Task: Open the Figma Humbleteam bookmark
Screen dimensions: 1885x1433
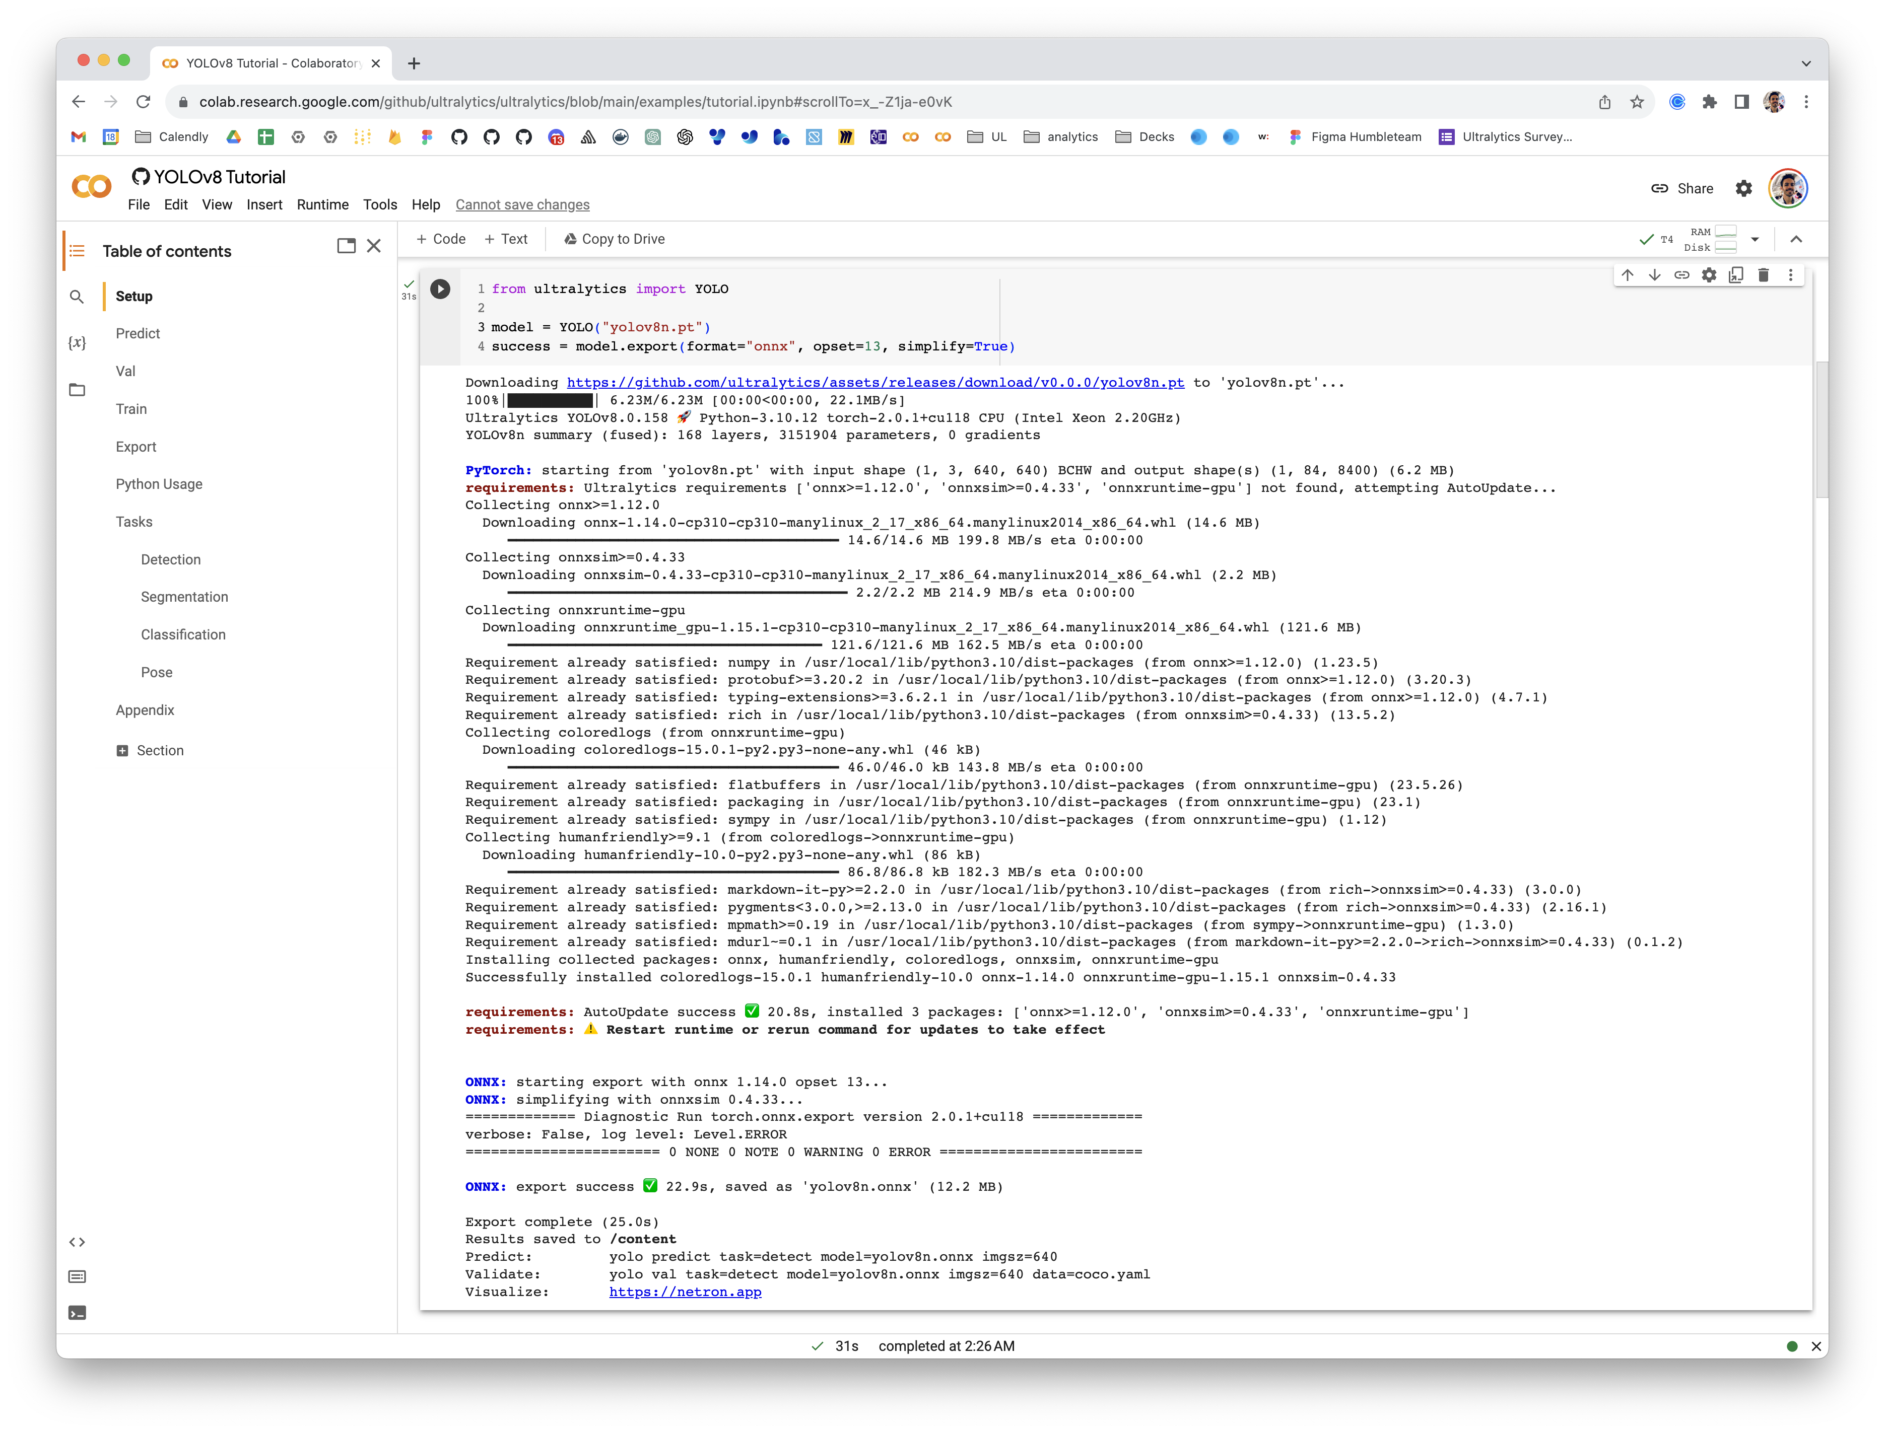Action: tap(1354, 136)
